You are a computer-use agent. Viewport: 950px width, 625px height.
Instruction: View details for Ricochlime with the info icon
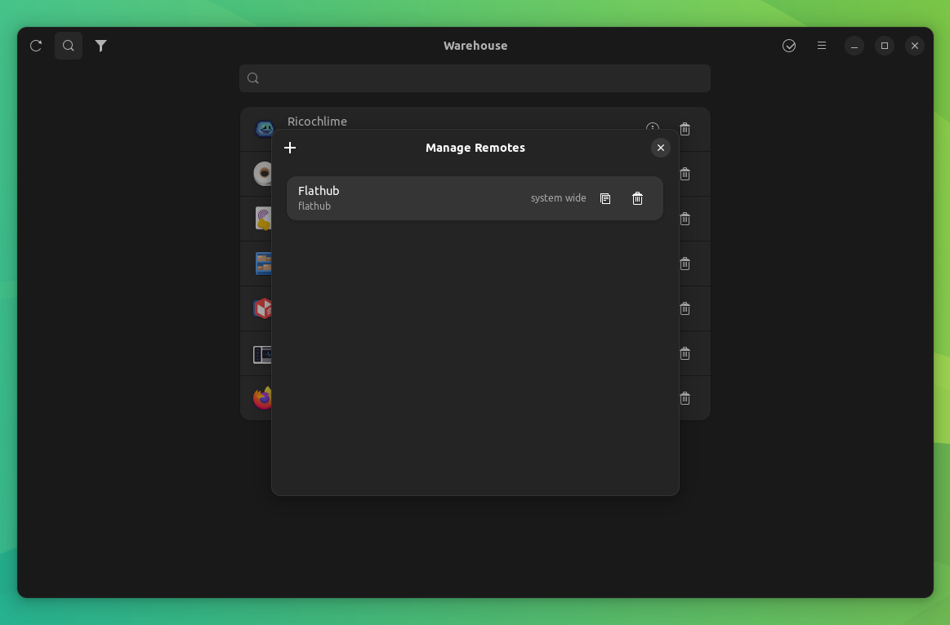pyautogui.click(x=652, y=129)
